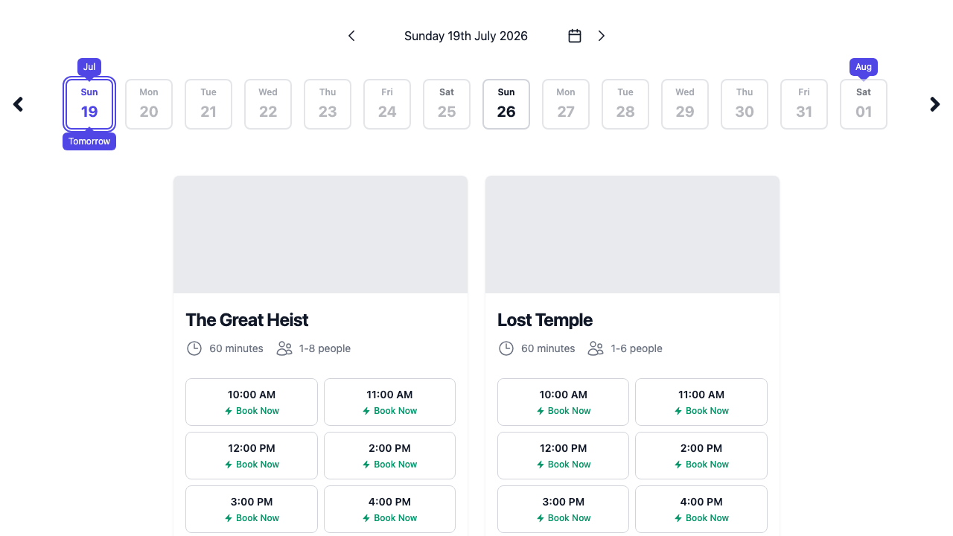The width and height of the screenshot is (953, 536).
Task: Click the Tomorrow label under Sun 19
Action: coord(89,141)
